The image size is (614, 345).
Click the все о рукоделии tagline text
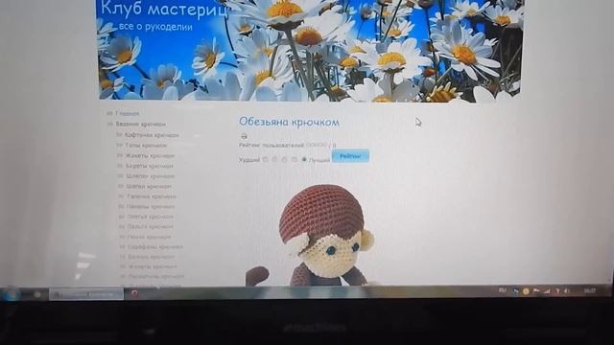coord(155,27)
